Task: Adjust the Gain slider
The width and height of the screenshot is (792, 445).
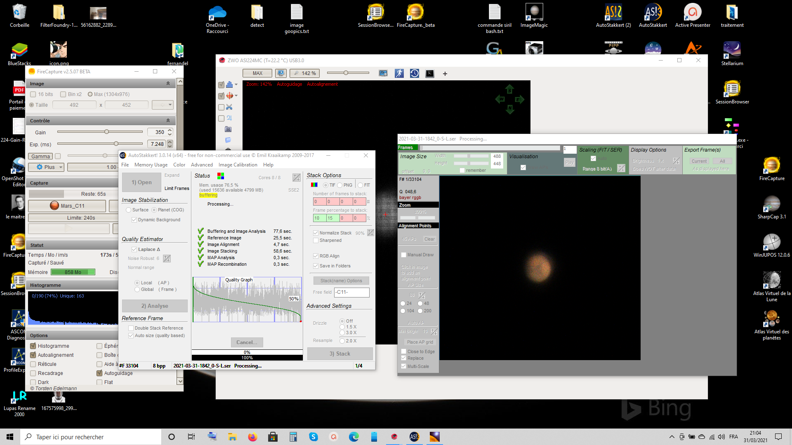Action: 106,132
